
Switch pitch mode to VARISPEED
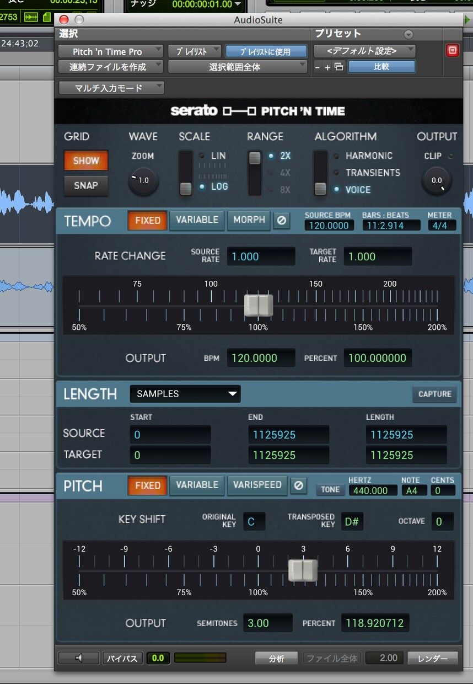coord(257,485)
